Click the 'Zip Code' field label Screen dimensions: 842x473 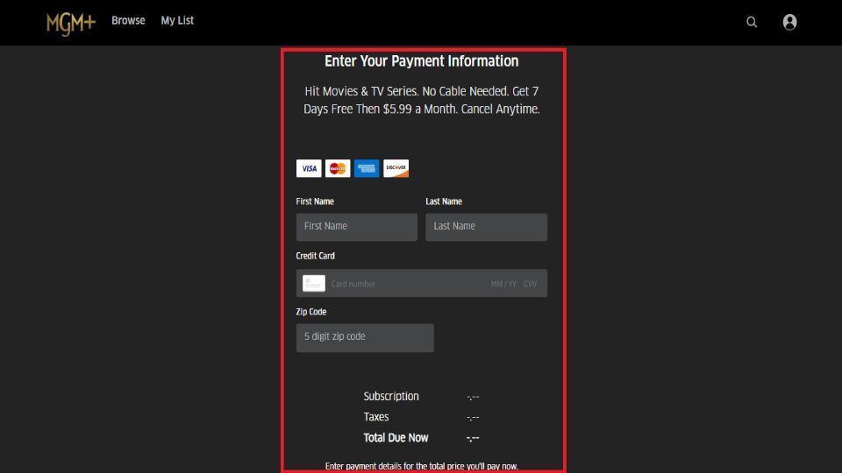click(x=310, y=312)
